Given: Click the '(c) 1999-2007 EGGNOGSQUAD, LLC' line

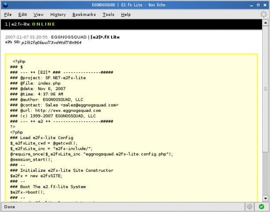Looking at the screenshot, I should [x=53, y=116].
